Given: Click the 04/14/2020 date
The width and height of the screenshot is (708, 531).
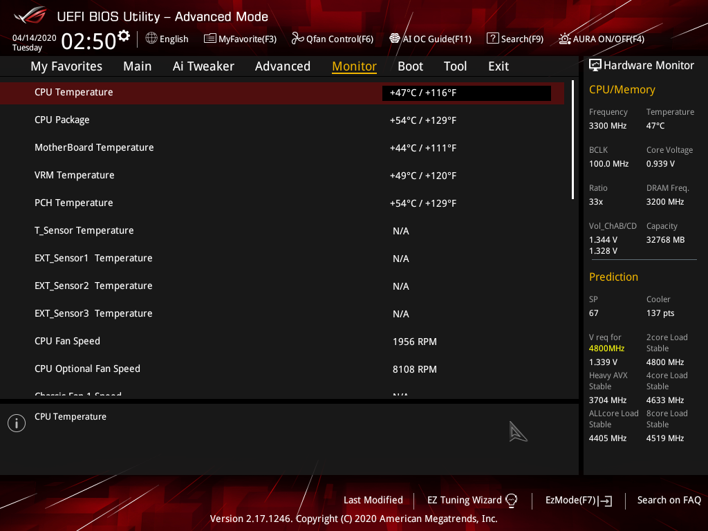Looking at the screenshot, I should click(35, 38).
